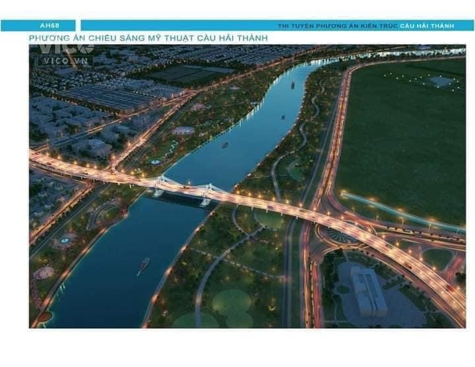This screenshot has width=475, height=367.
Task: Click the bridge rendering image
Action: point(247,186)
